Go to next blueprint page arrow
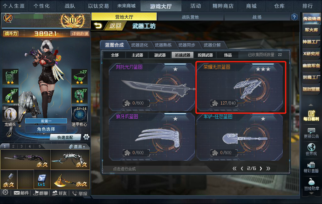This screenshot has width=322, height=204. click(x=261, y=169)
